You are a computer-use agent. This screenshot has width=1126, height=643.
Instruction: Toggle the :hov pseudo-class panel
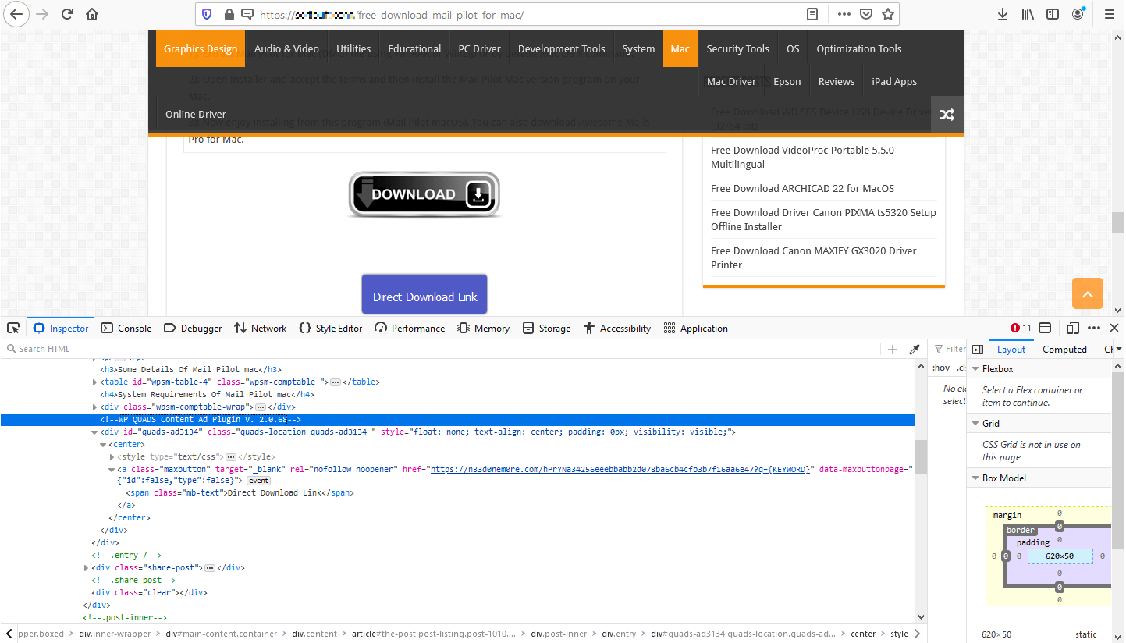pyautogui.click(x=942, y=368)
